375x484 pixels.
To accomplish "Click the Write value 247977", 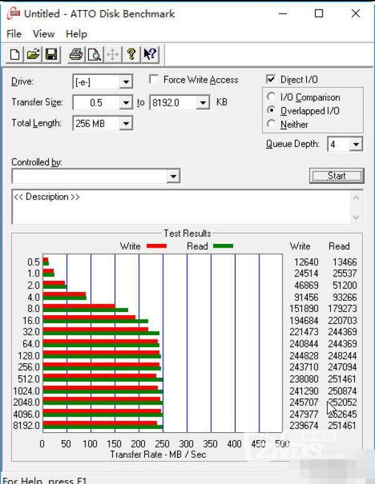I will [x=304, y=414].
